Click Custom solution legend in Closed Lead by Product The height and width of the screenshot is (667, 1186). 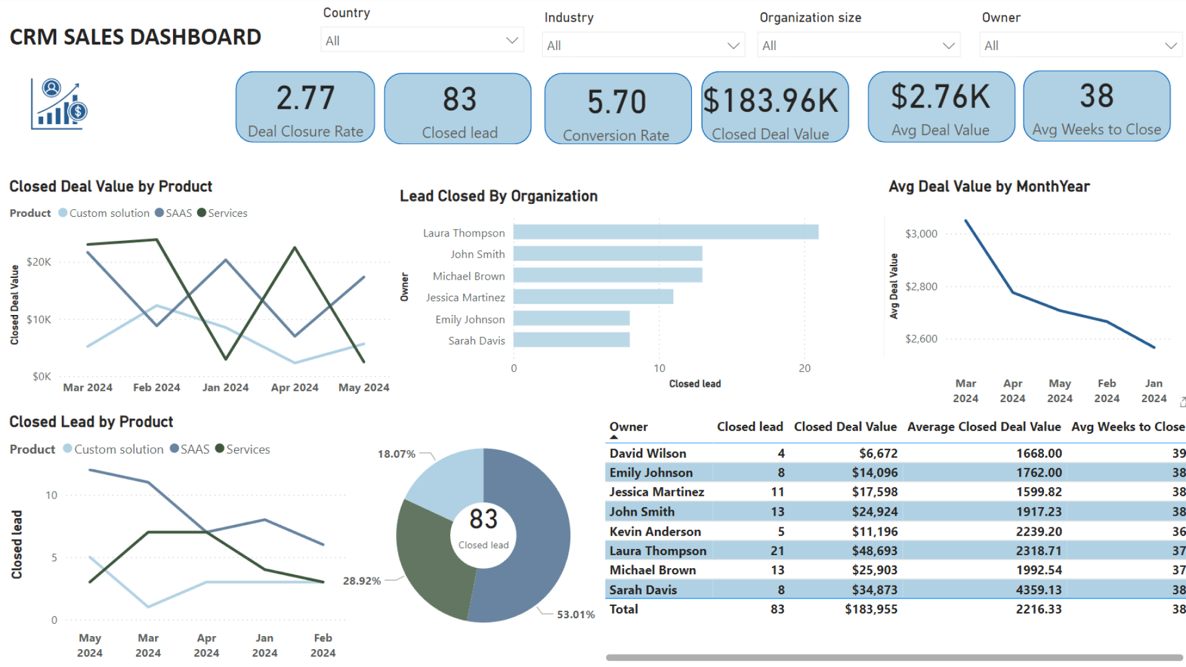point(113,449)
